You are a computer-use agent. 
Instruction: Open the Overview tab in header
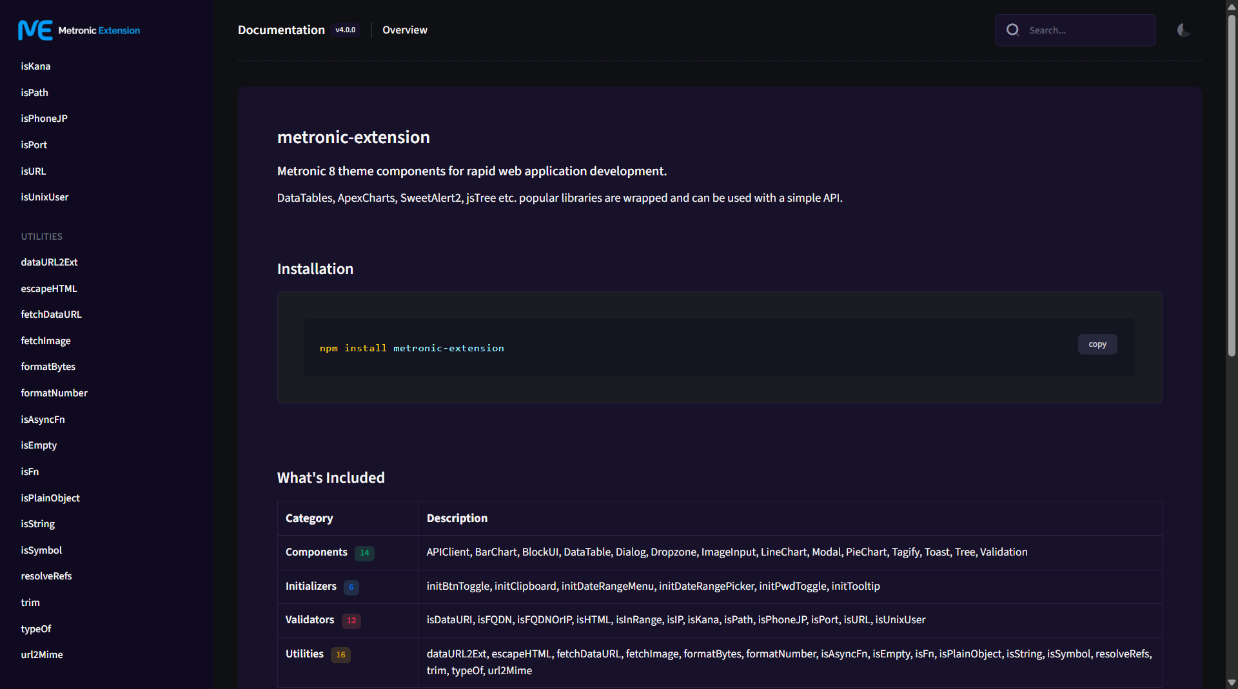pos(405,30)
